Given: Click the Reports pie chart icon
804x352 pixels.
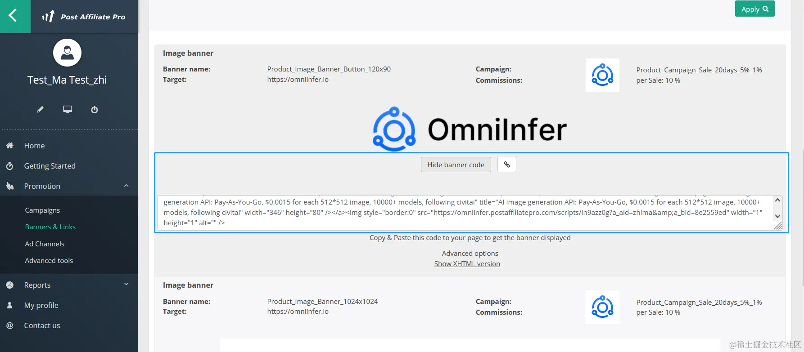Looking at the screenshot, I should (9, 285).
